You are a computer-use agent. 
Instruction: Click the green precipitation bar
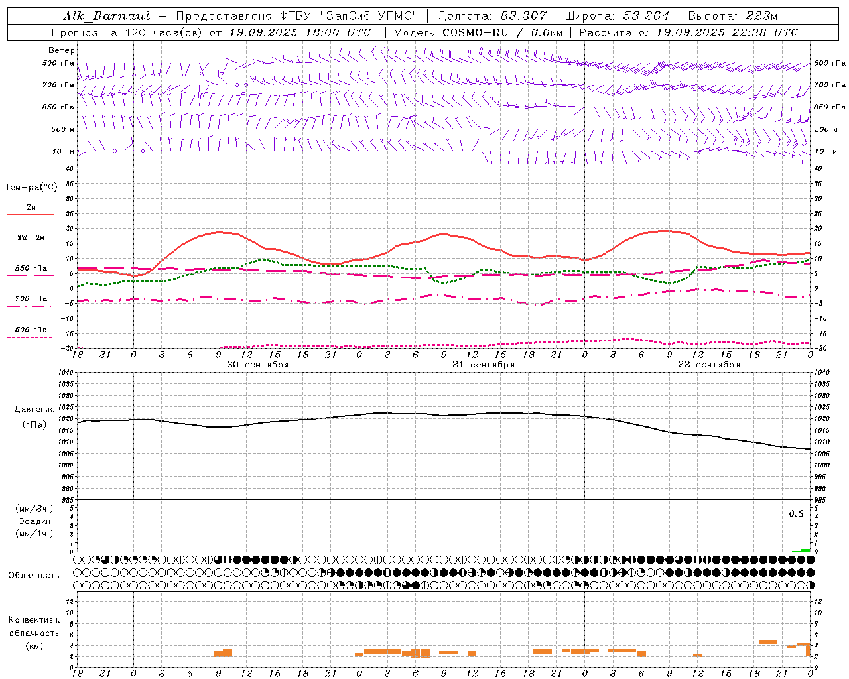(805, 550)
